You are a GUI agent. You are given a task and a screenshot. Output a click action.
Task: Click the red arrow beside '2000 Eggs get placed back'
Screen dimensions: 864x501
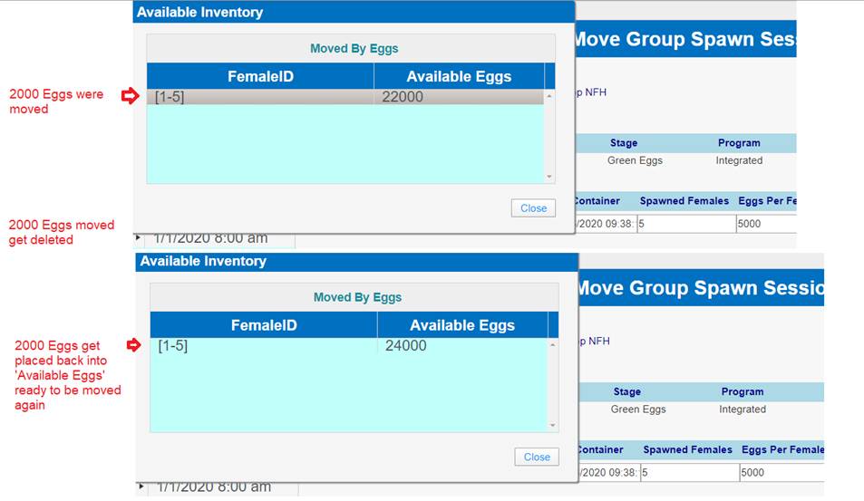tap(134, 345)
